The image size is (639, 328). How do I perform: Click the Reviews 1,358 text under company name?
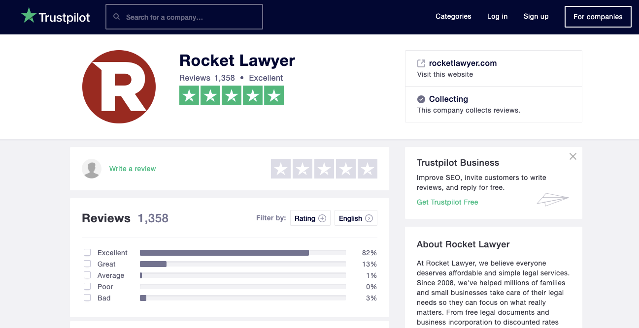point(207,78)
